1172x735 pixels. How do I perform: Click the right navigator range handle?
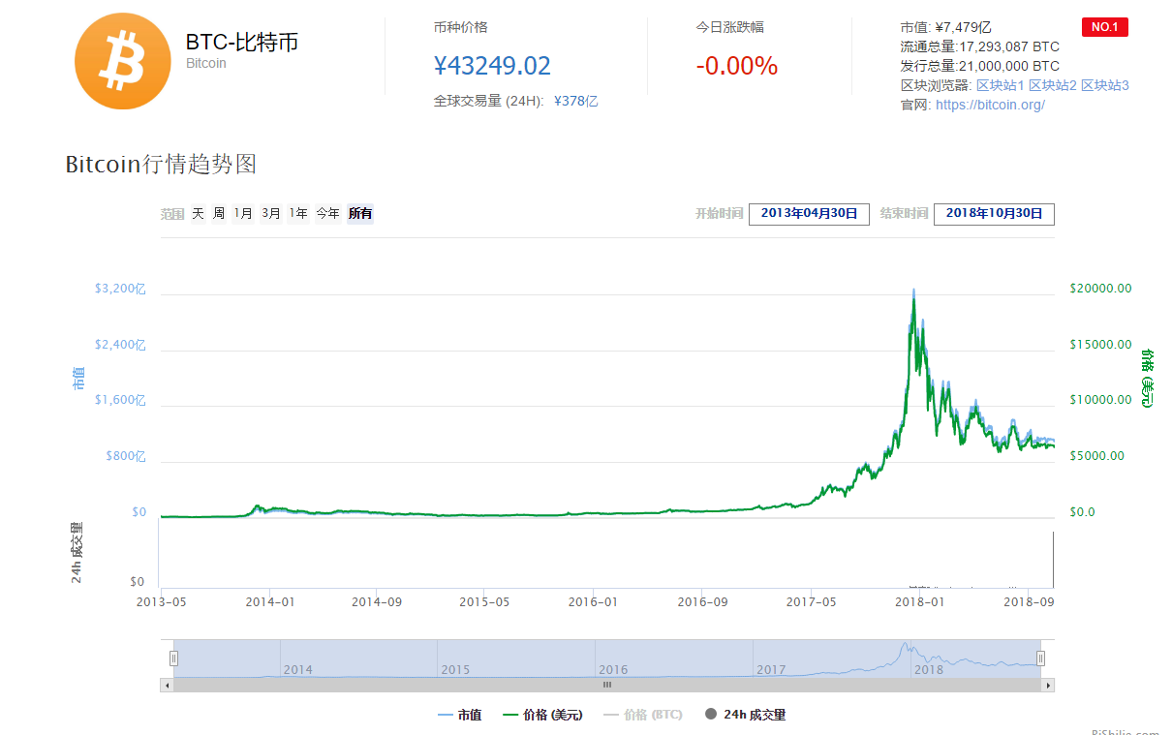click(x=1040, y=658)
